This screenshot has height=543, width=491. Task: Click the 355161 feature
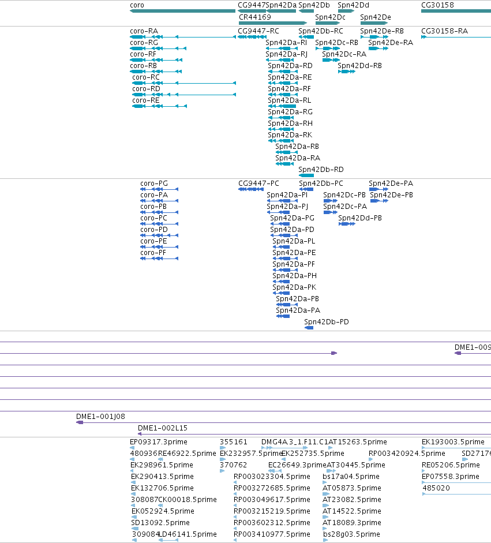click(223, 448)
